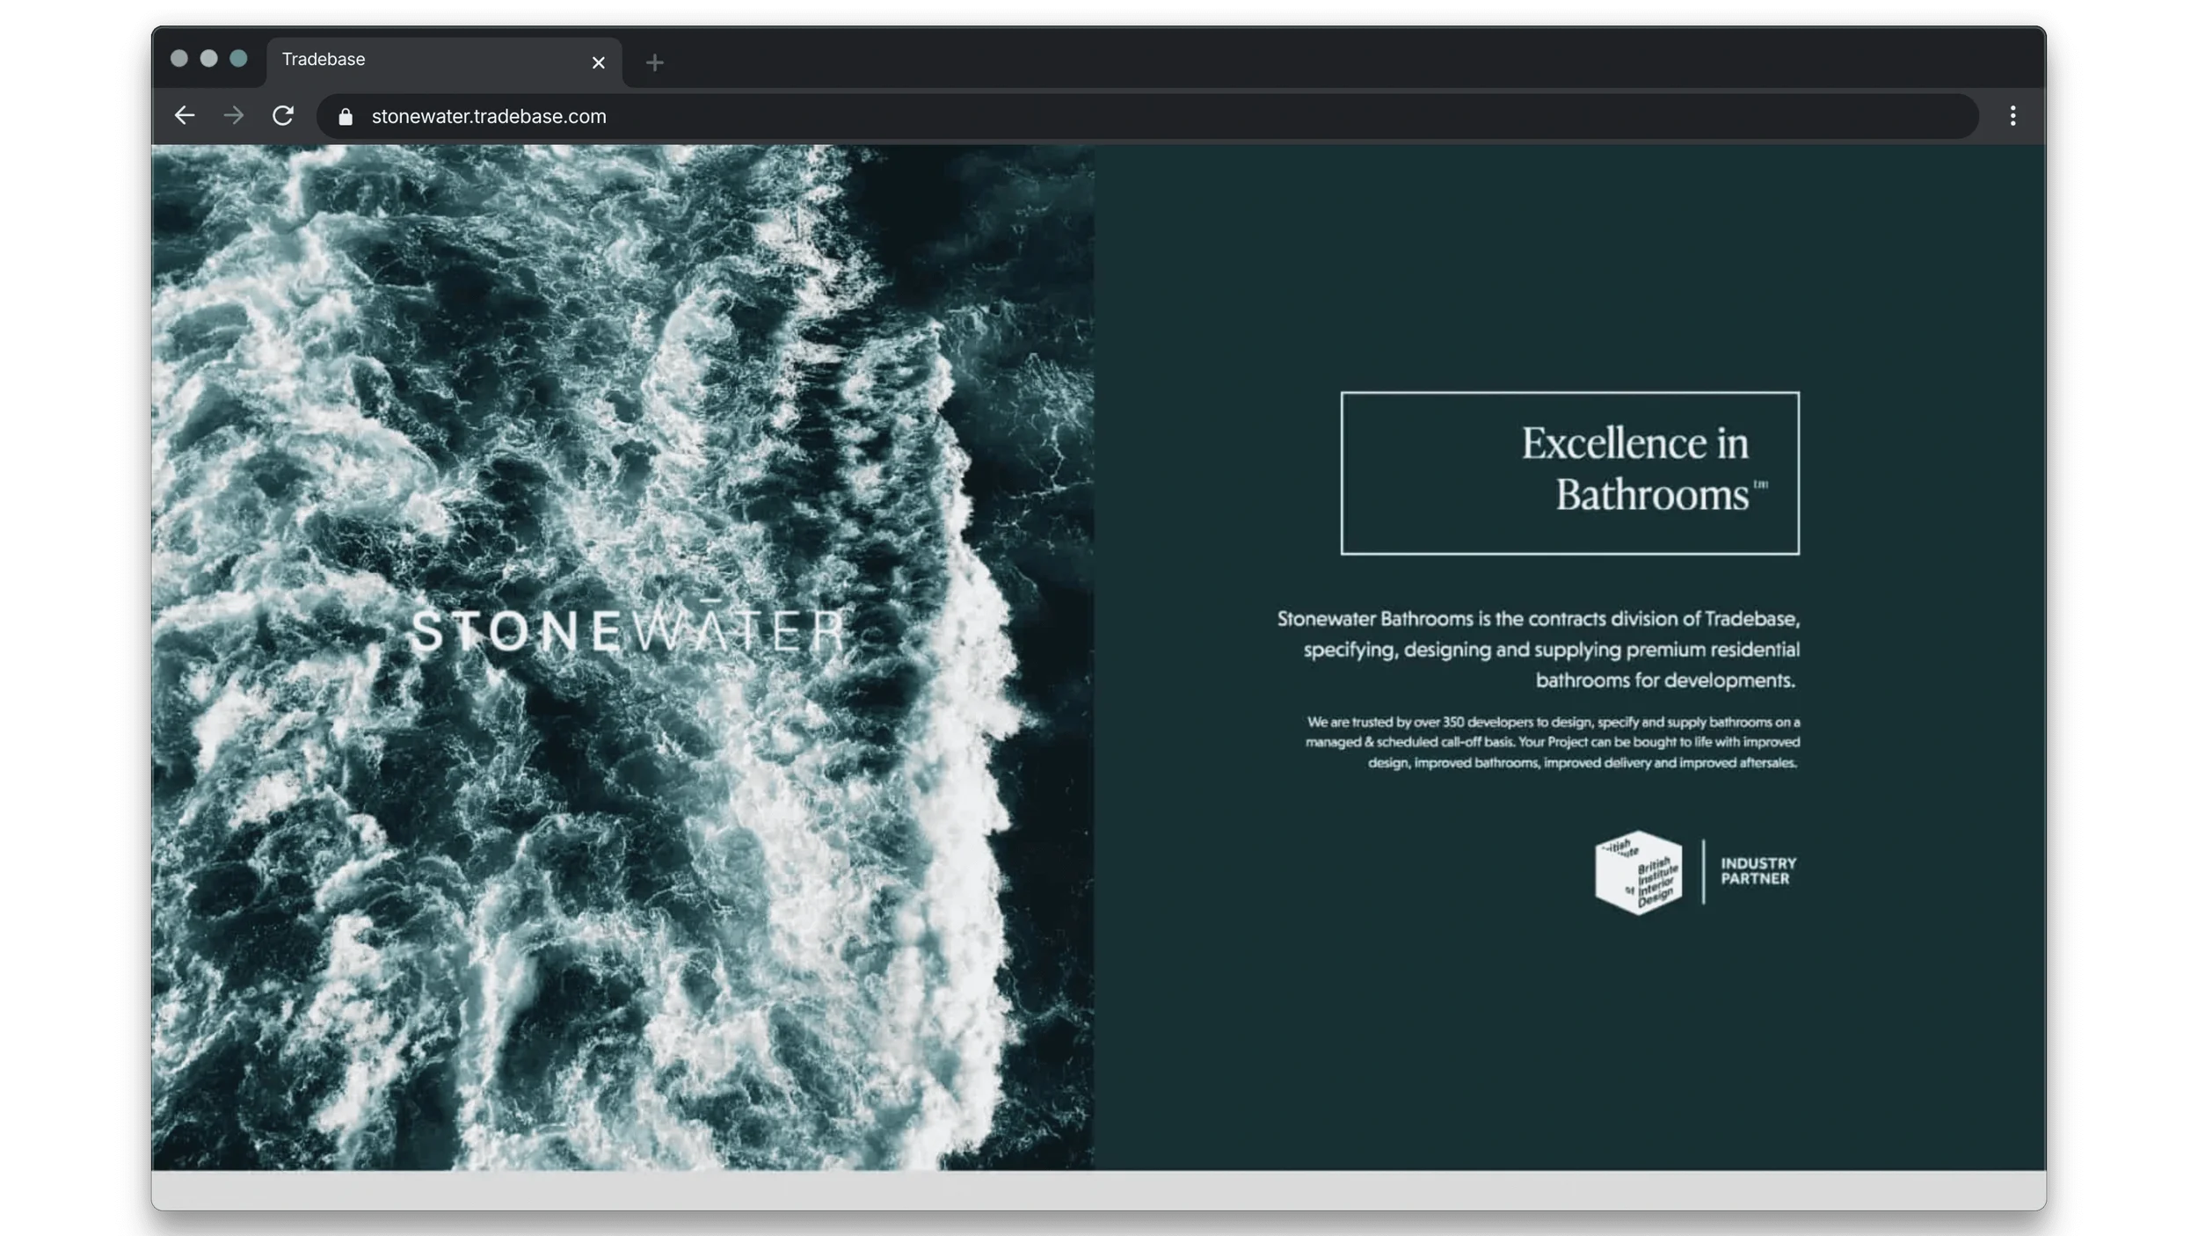This screenshot has width=2198, height=1236.
Task: Click the browser back arrow
Action: pyautogui.click(x=184, y=116)
